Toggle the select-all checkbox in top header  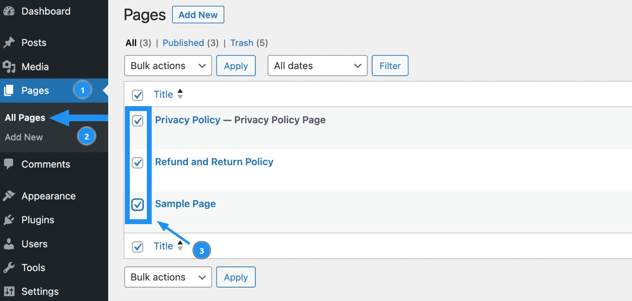[x=138, y=95]
